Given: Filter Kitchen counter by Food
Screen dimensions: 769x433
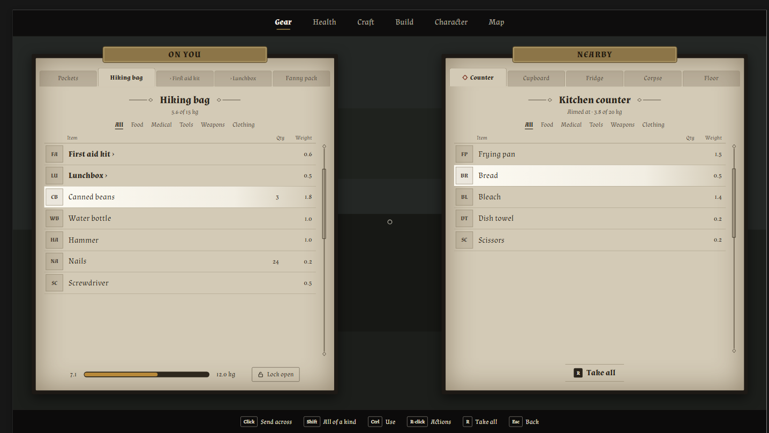Looking at the screenshot, I should pos(547,125).
